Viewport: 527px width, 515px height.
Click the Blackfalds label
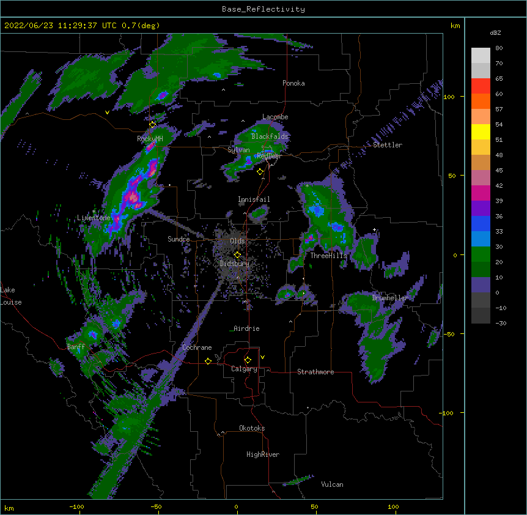(x=270, y=136)
